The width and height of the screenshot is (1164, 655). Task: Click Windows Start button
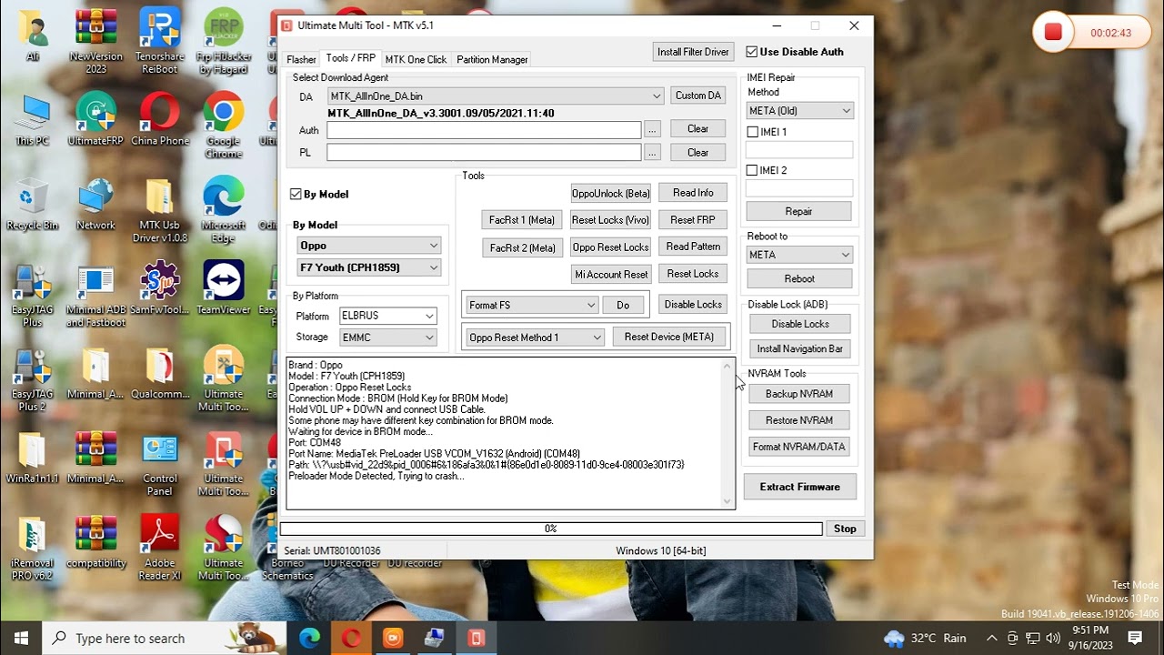[21, 638]
